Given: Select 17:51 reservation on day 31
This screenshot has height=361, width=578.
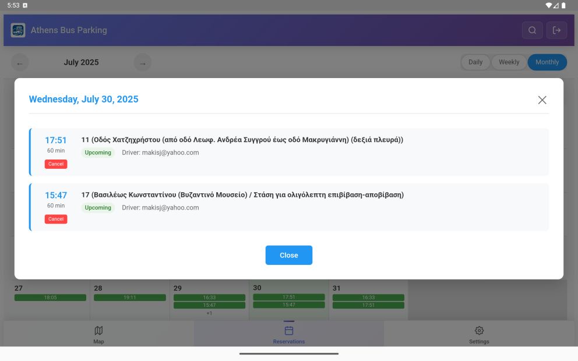Looking at the screenshot, I should (368, 305).
